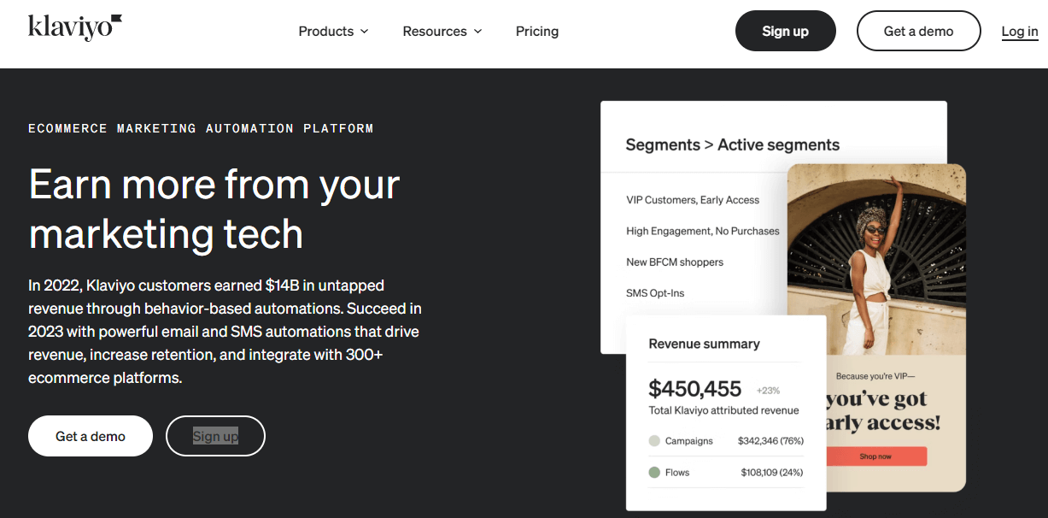Open the Products menu

point(333,31)
